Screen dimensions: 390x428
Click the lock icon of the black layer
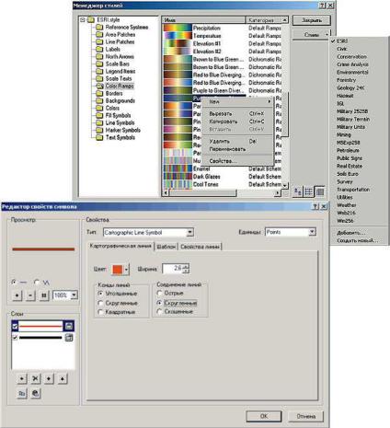pos(69,338)
